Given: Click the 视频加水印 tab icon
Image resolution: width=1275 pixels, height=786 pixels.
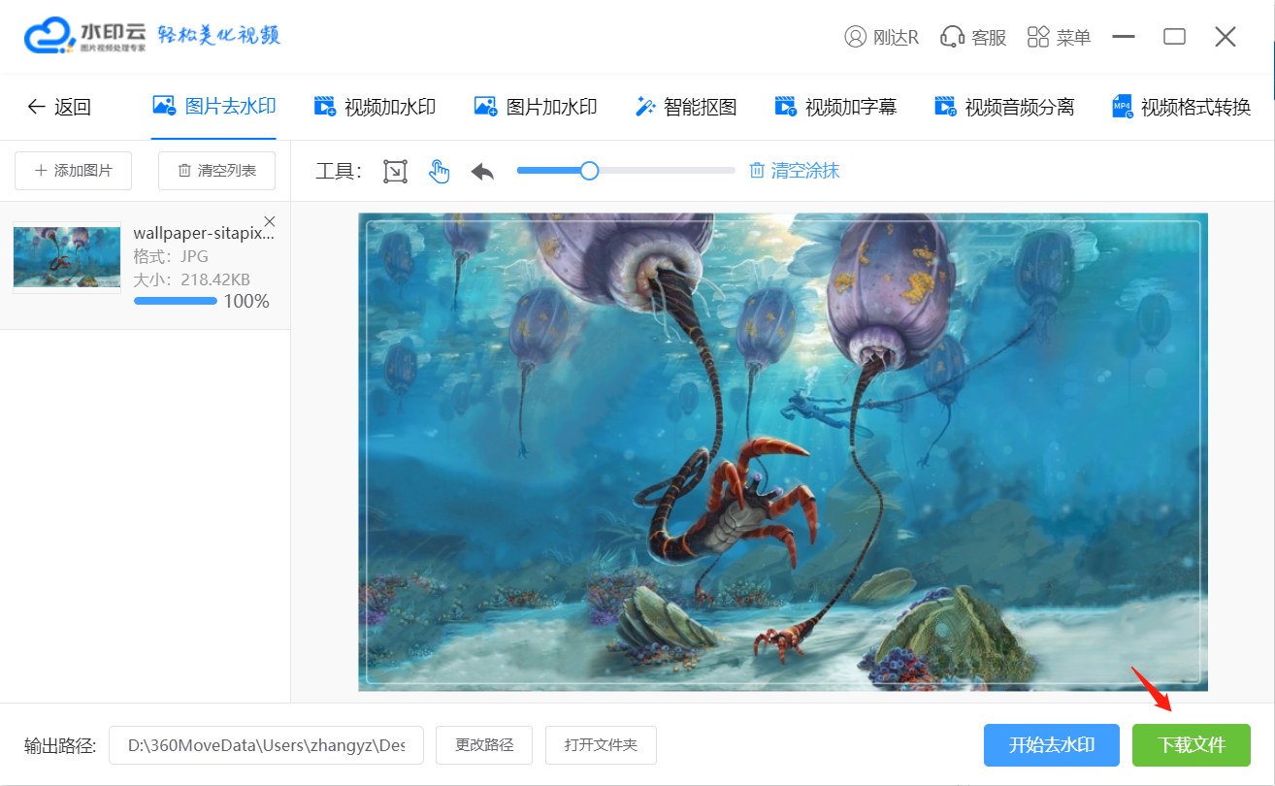Looking at the screenshot, I should [x=325, y=107].
